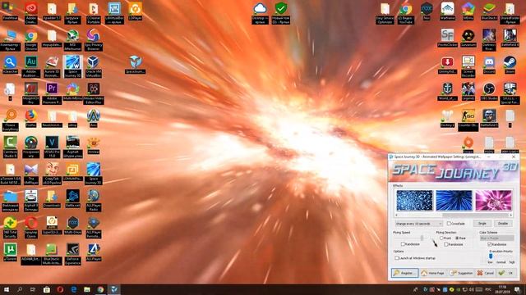Open Nox desktop icon
The image size is (526, 295).
[427, 11]
